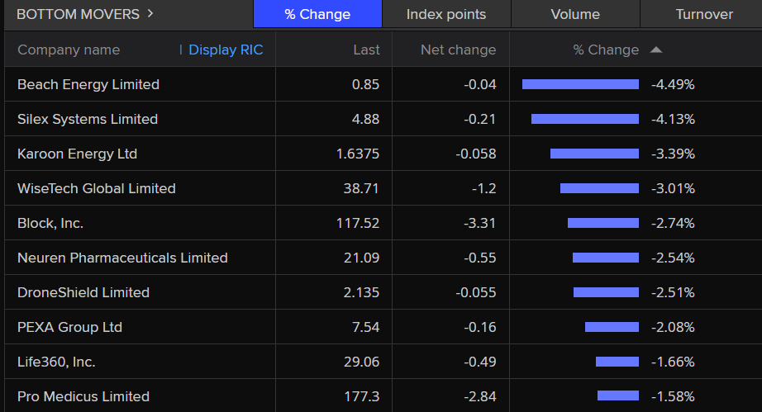The width and height of the screenshot is (762, 412).
Task: Switch to the % Change tab
Action: (317, 14)
